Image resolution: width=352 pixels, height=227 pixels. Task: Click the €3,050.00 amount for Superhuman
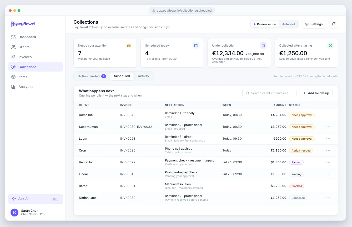pyautogui.click(x=278, y=127)
